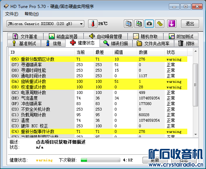Click the 更新 update button
This screenshot has height=169, width=206.
[x=155, y=160]
